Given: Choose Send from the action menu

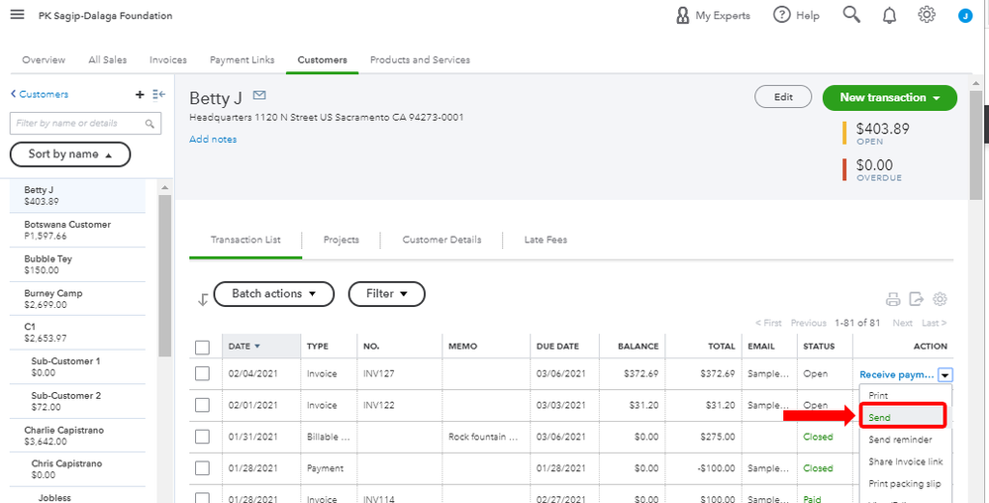Looking at the screenshot, I should [x=879, y=417].
